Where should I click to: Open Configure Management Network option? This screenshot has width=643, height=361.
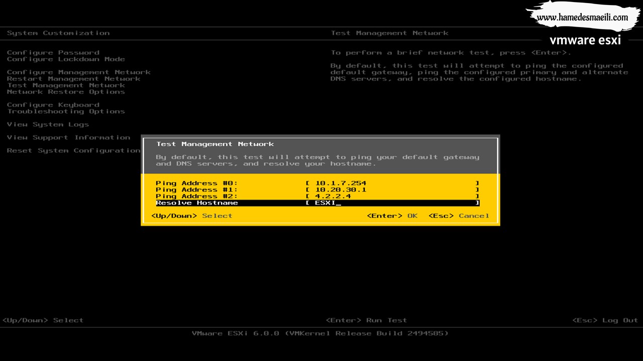(79, 72)
